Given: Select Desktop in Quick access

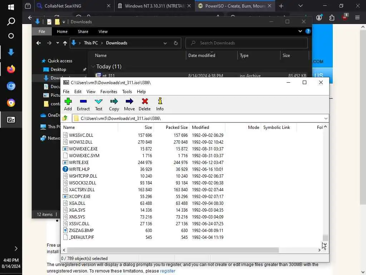Looking at the screenshot, I should [x=58, y=69].
